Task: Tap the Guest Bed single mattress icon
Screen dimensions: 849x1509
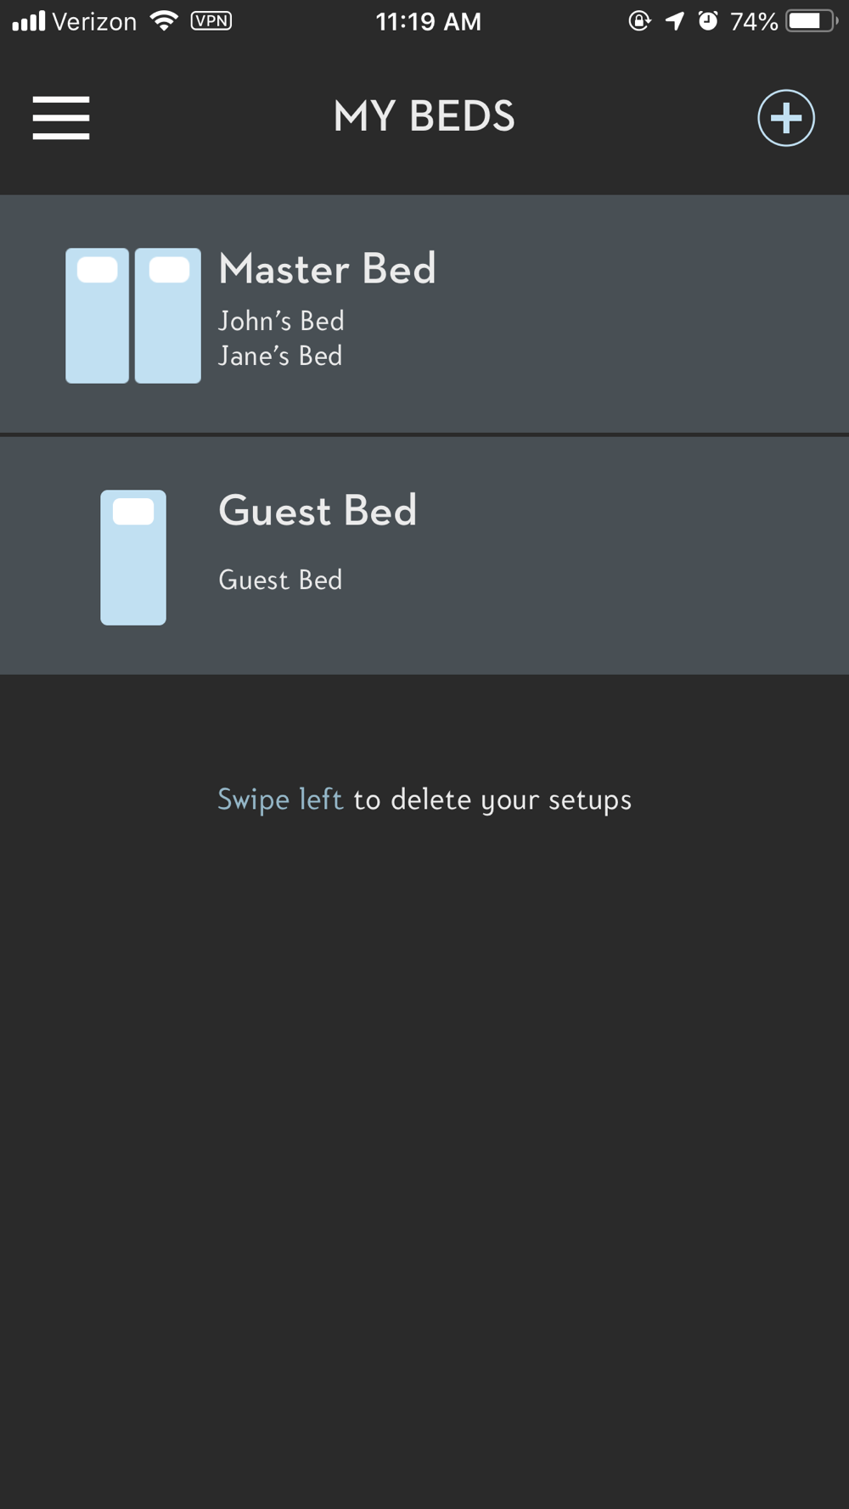Action: click(x=133, y=558)
